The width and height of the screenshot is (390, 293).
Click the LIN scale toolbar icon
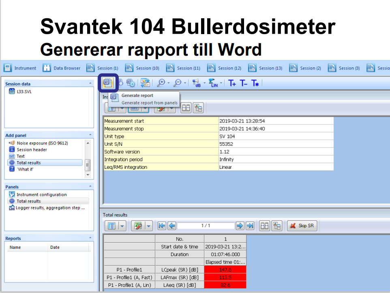[214, 83]
